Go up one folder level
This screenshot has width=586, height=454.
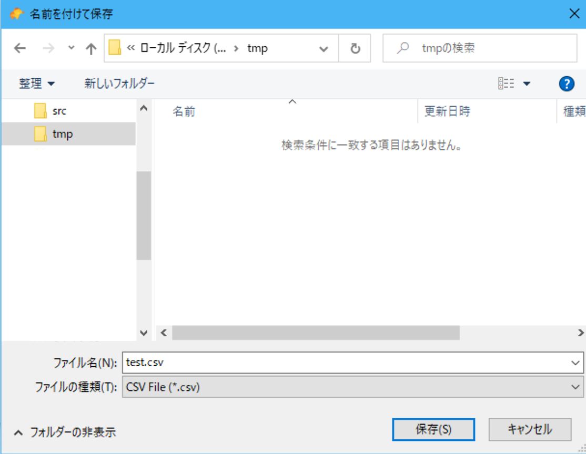91,48
